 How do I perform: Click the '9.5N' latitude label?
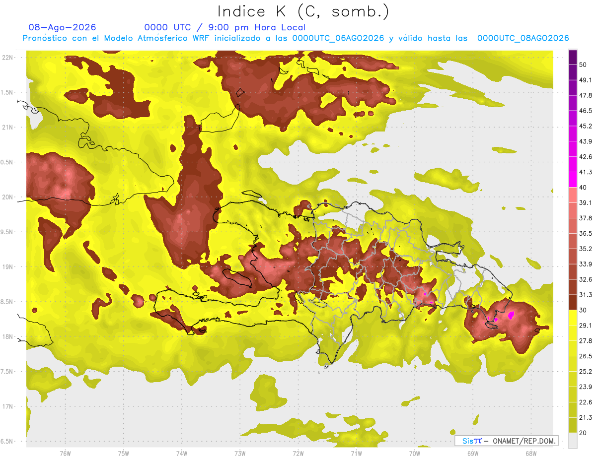coord(7,232)
